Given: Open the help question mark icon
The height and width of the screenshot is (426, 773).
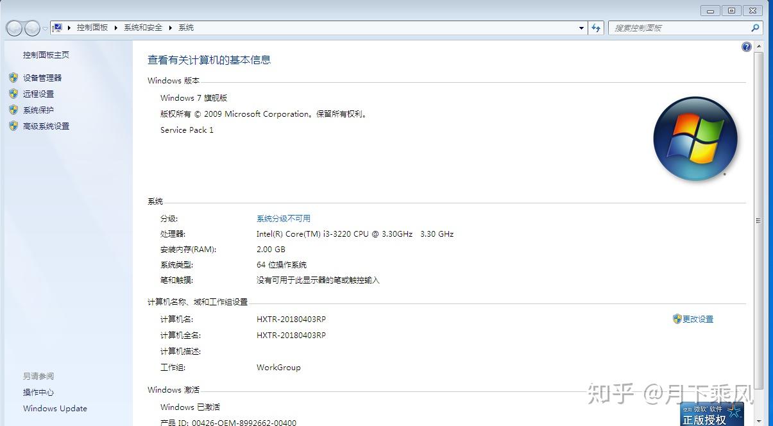Looking at the screenshot, I should coord(746,46).
